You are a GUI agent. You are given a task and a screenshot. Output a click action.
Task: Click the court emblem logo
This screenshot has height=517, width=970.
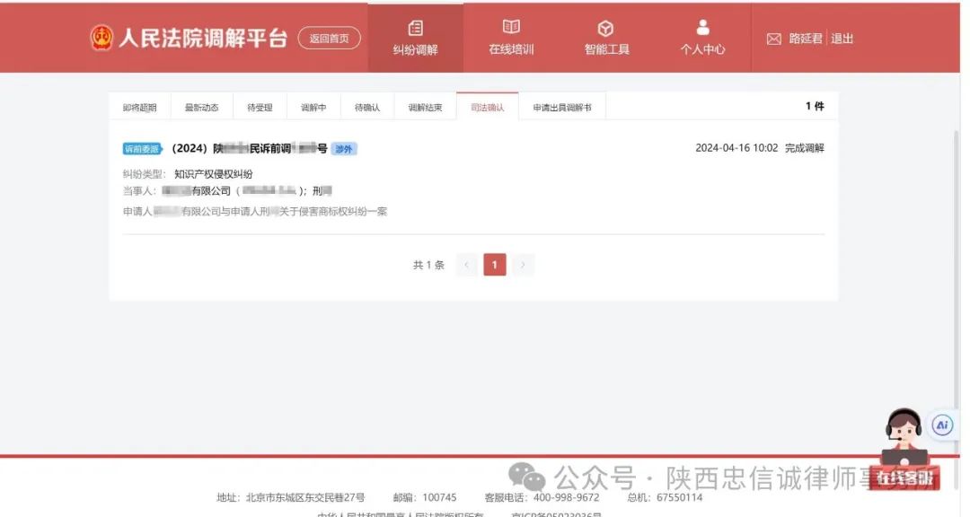coord(101,38)
